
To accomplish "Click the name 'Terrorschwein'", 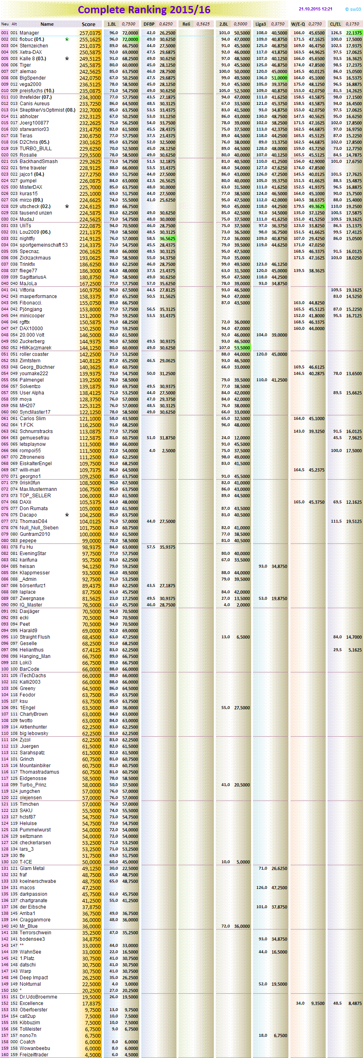I will pos(36,933).
